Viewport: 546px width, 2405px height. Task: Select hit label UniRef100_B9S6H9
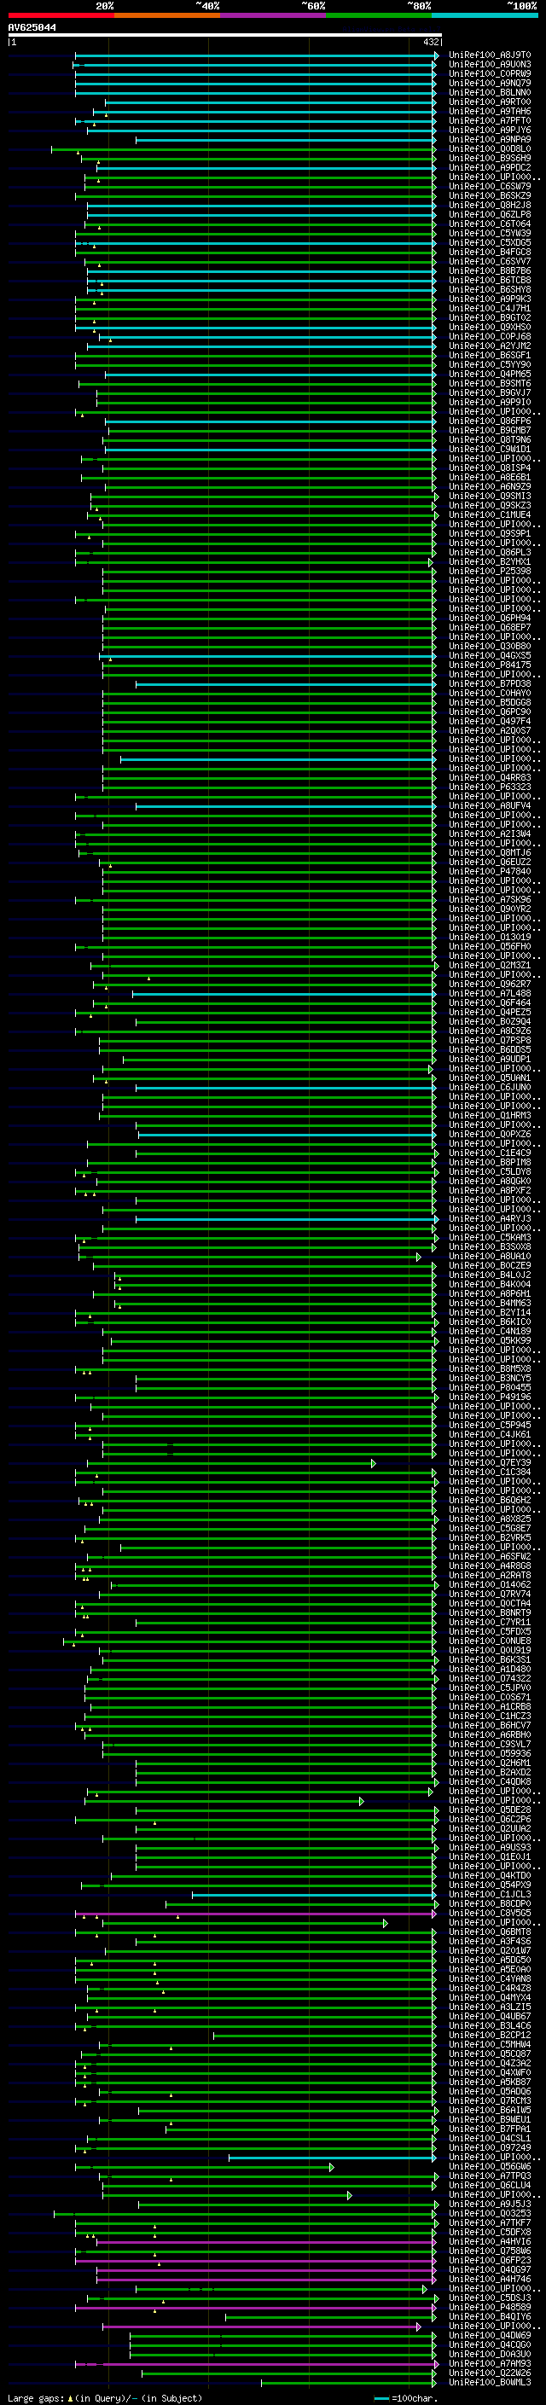coord(490,158)
